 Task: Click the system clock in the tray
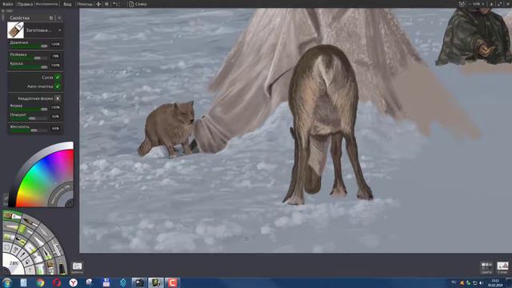(495, 282)
